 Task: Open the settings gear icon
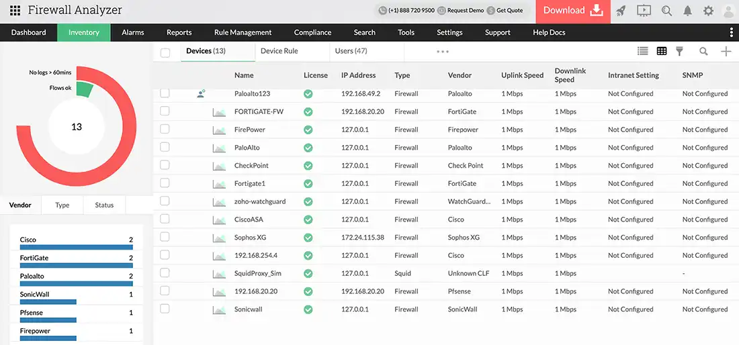[708, 10]
